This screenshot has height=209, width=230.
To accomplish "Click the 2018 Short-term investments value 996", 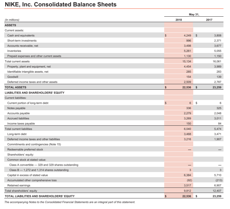I will click(x=189, y=41).
